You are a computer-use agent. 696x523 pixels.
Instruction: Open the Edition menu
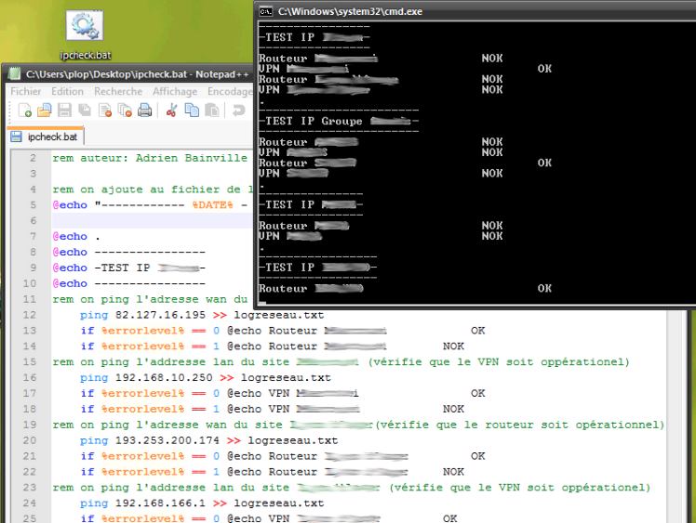[x=68, y=91]
